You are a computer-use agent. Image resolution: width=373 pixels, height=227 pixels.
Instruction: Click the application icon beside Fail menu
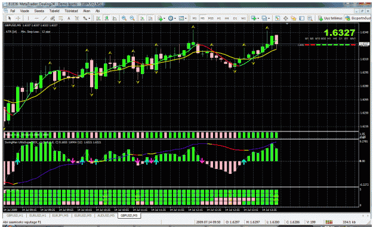(5, 11)
